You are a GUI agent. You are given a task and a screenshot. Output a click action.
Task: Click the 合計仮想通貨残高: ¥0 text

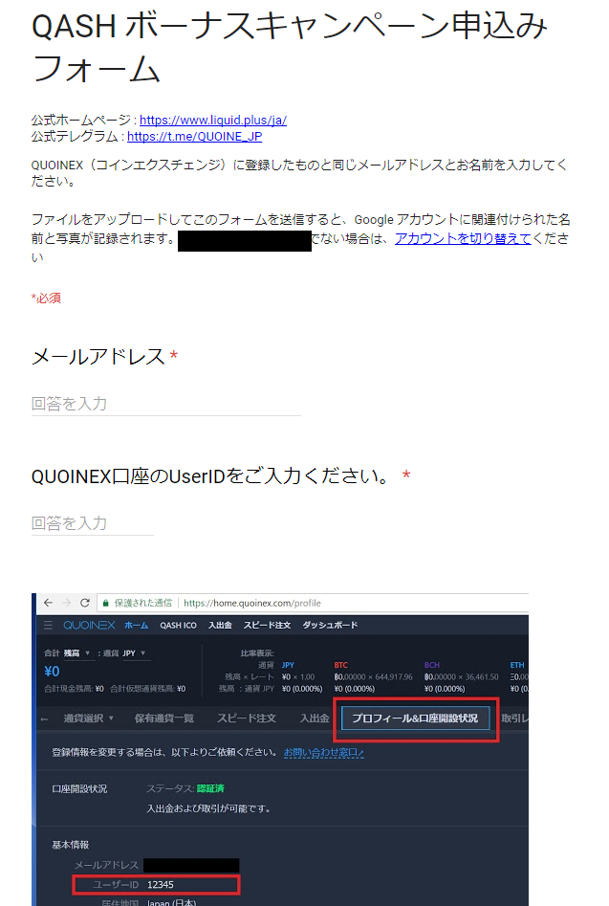point(148,689)
